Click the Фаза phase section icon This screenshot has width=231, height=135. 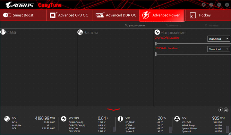(3, 32)
